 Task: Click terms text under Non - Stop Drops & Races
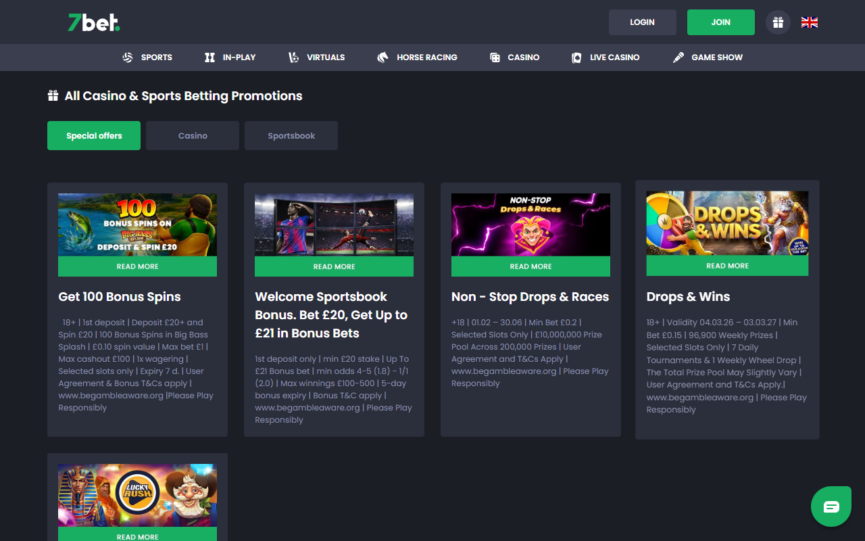[x=530, y=353]
